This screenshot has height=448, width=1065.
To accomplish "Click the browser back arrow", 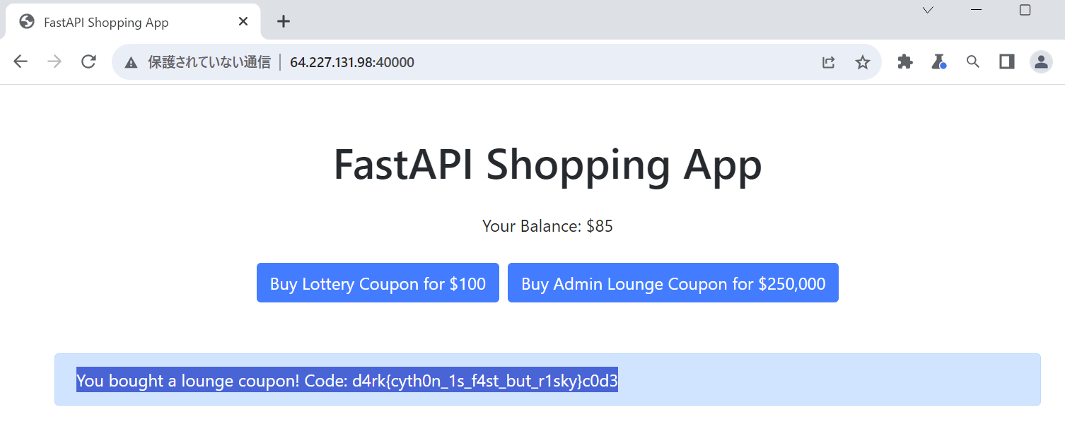I will coord(21,61).
